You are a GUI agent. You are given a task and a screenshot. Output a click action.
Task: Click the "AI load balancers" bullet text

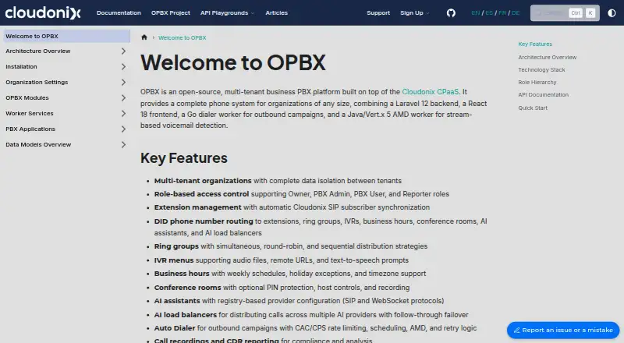[186, 315]
